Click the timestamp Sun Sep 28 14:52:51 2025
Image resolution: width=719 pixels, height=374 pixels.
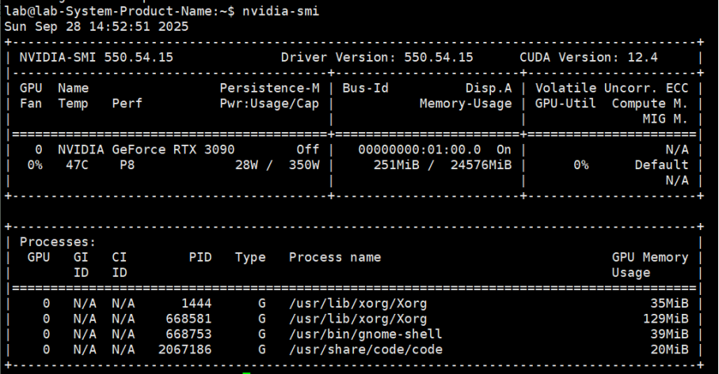(x=97, y=27)
